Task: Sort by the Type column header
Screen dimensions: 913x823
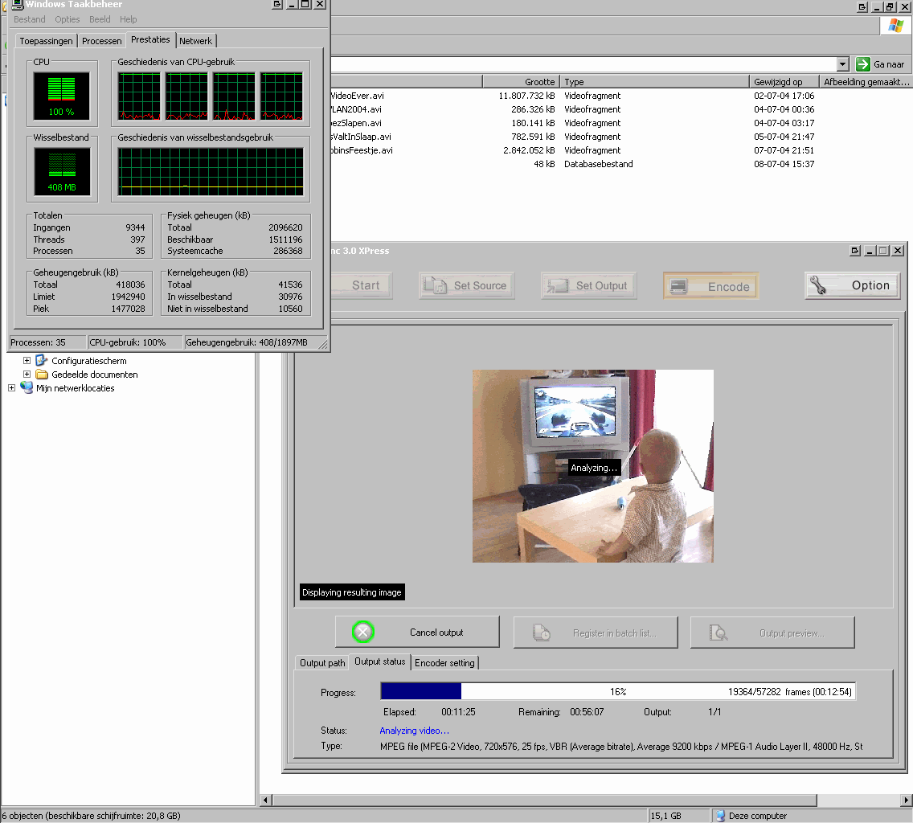Action: (654, 81)
